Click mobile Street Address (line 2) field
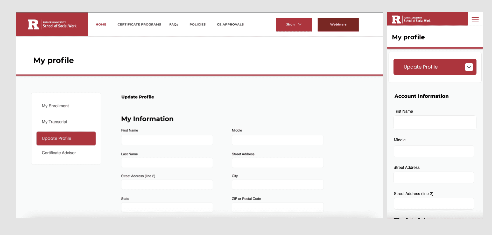Screen dimensions: 492x235 [434, 204]
